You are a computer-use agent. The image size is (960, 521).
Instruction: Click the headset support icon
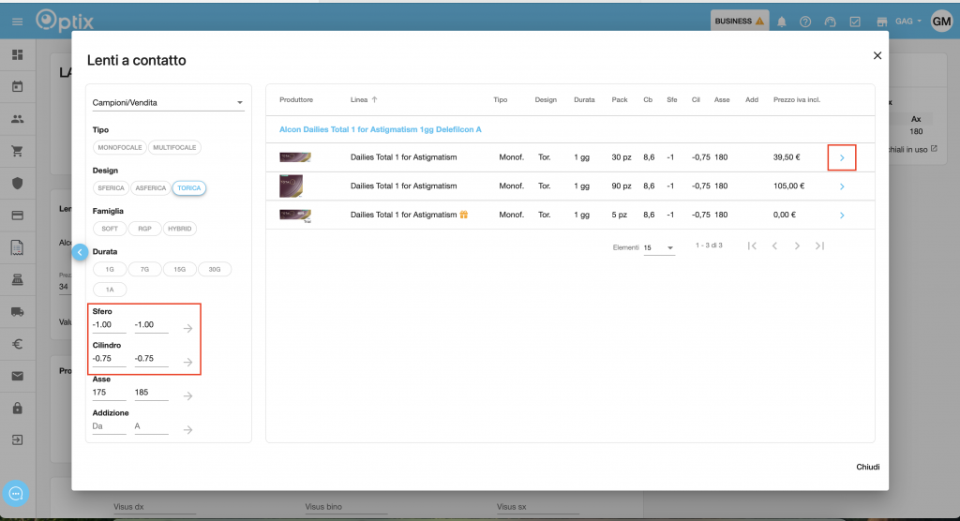[x=830, y=22]
